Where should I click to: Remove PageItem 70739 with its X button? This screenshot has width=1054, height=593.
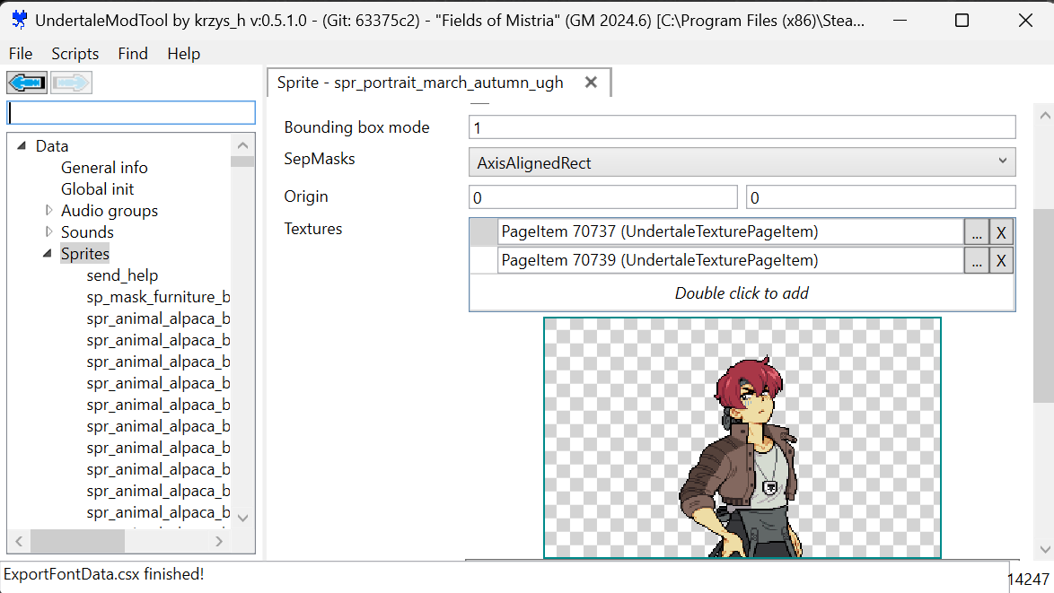[1001, 260]
